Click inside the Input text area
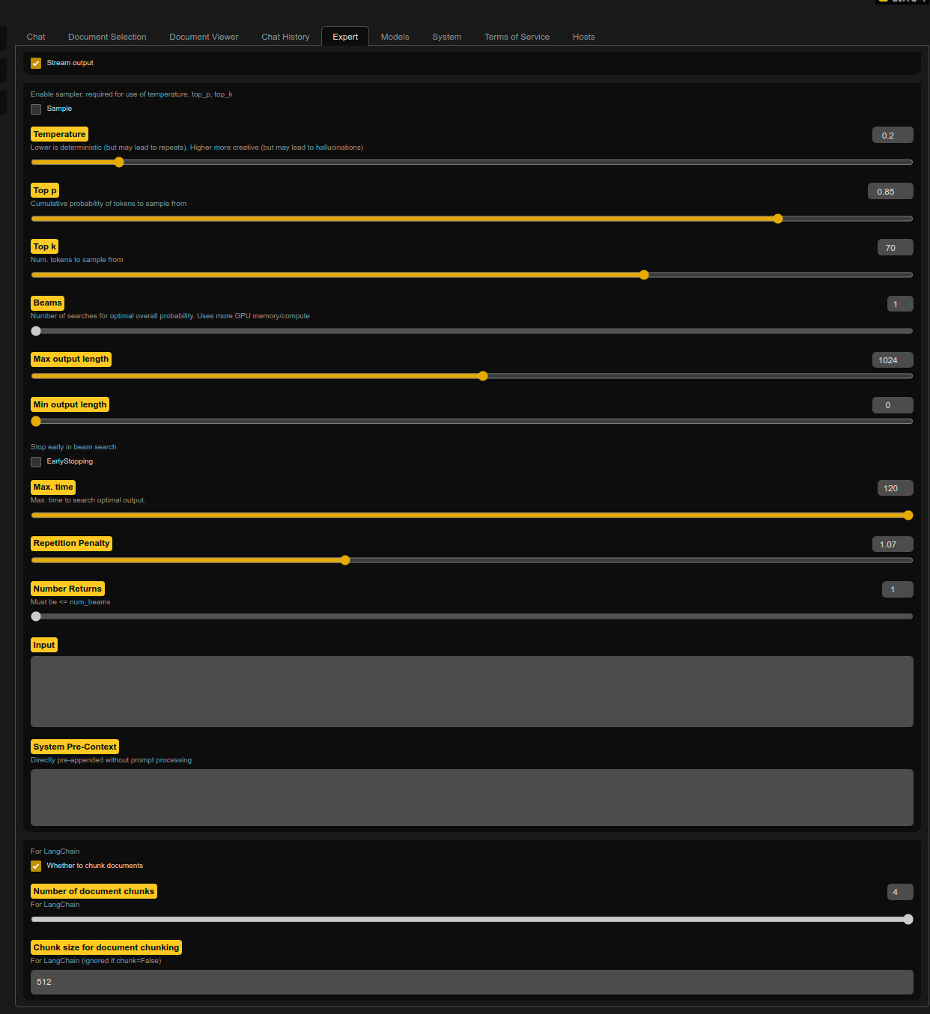This screenshot has width=930, height=1014. [472, 690]
